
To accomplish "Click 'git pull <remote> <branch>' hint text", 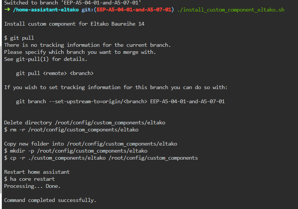I will (x=55, y=73).
